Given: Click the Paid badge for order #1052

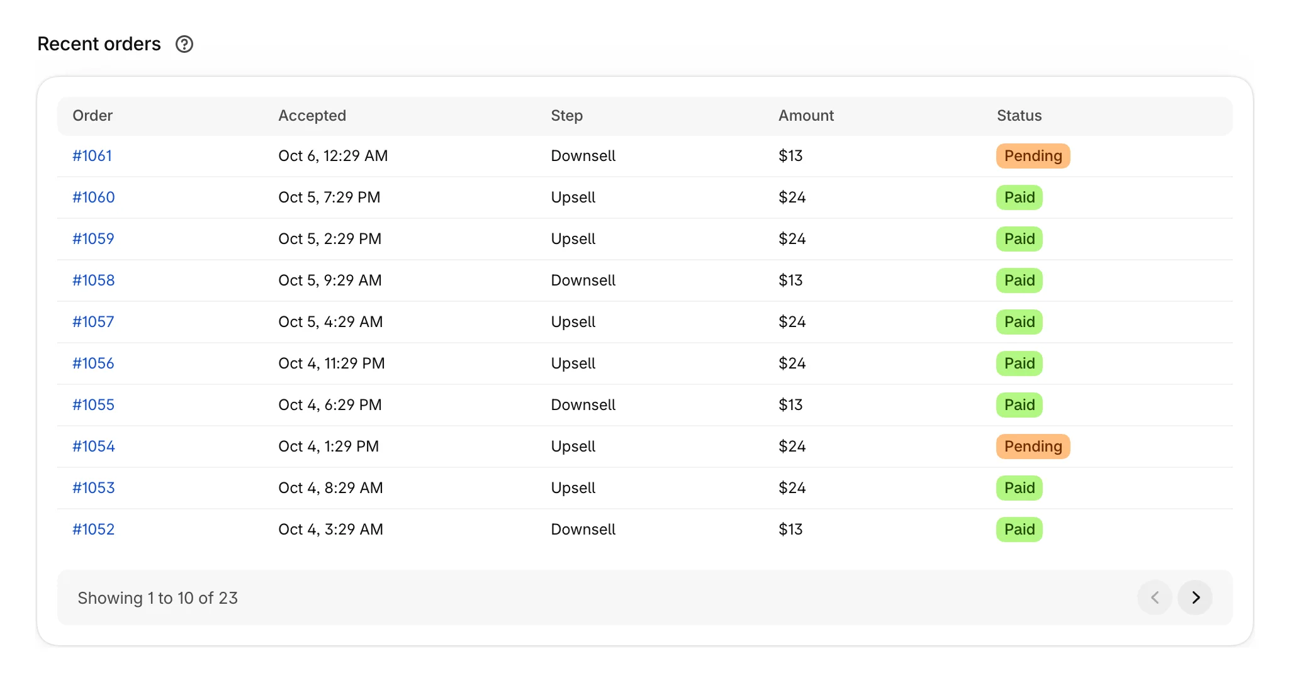Looking at the screenshot, I should [x=1020, y=530].
